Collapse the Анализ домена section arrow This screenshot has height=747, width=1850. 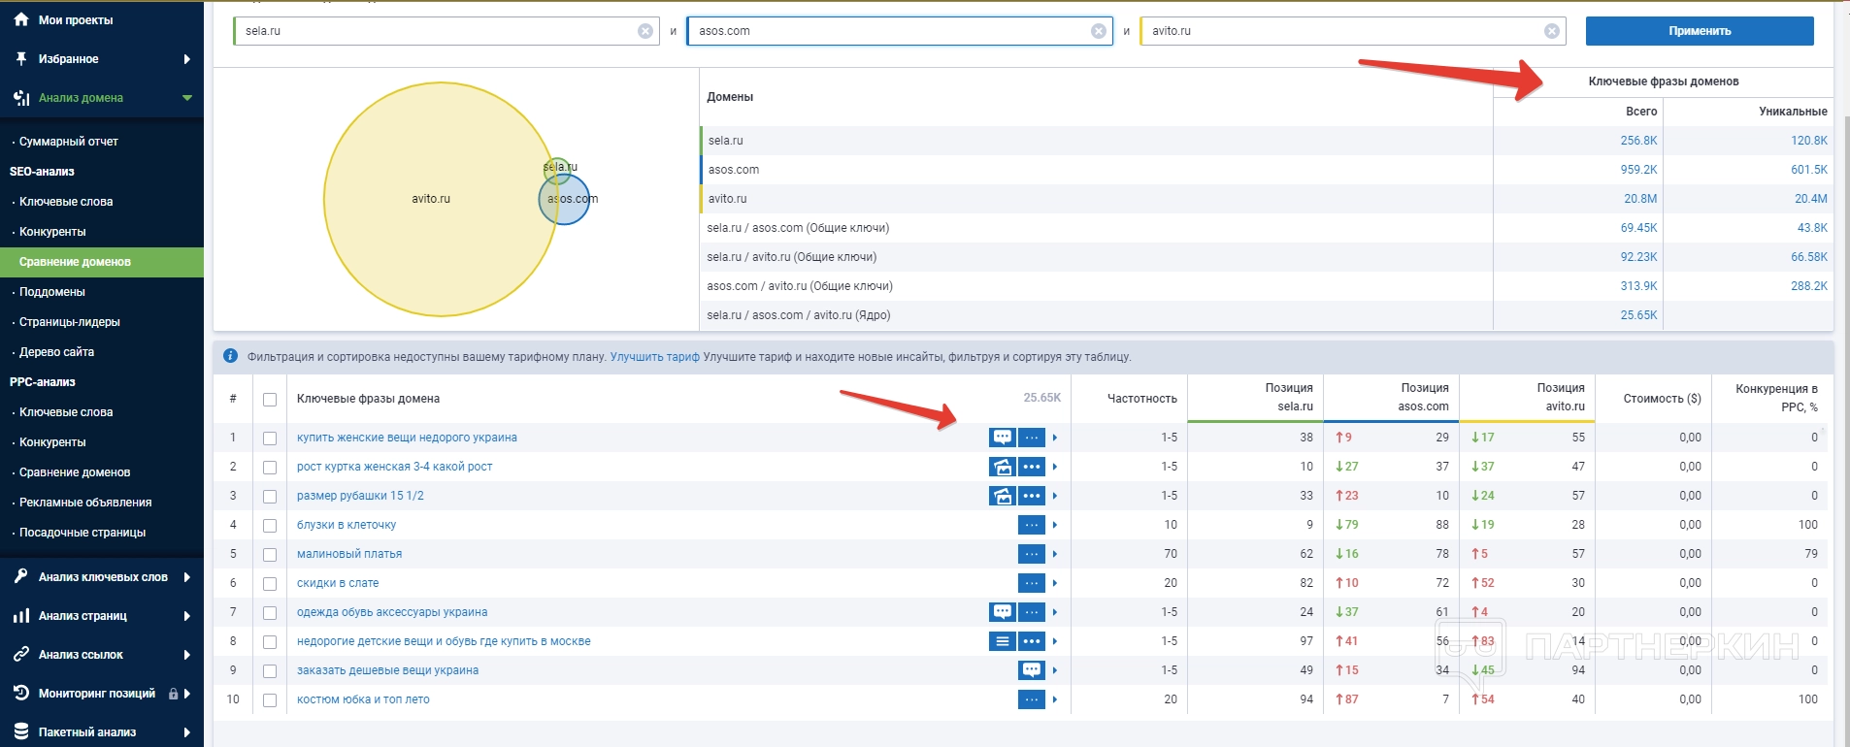click(x=187, y=98)
